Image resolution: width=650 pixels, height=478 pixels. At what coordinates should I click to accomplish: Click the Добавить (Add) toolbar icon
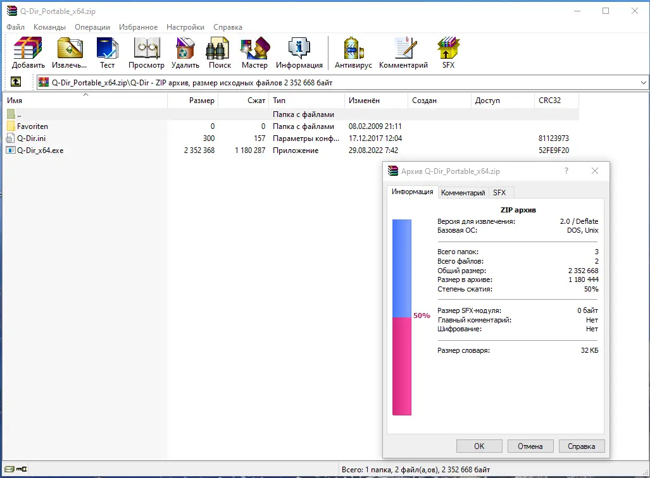28,52
